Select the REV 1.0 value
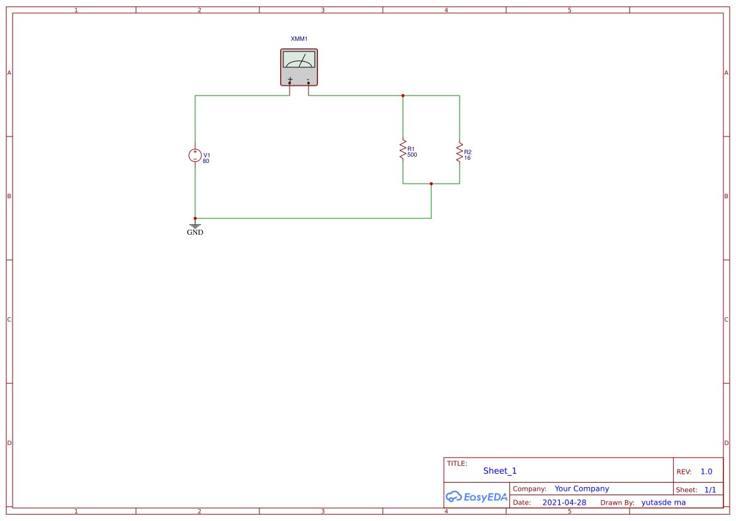 pyautogui.click(x=706, y=472)
